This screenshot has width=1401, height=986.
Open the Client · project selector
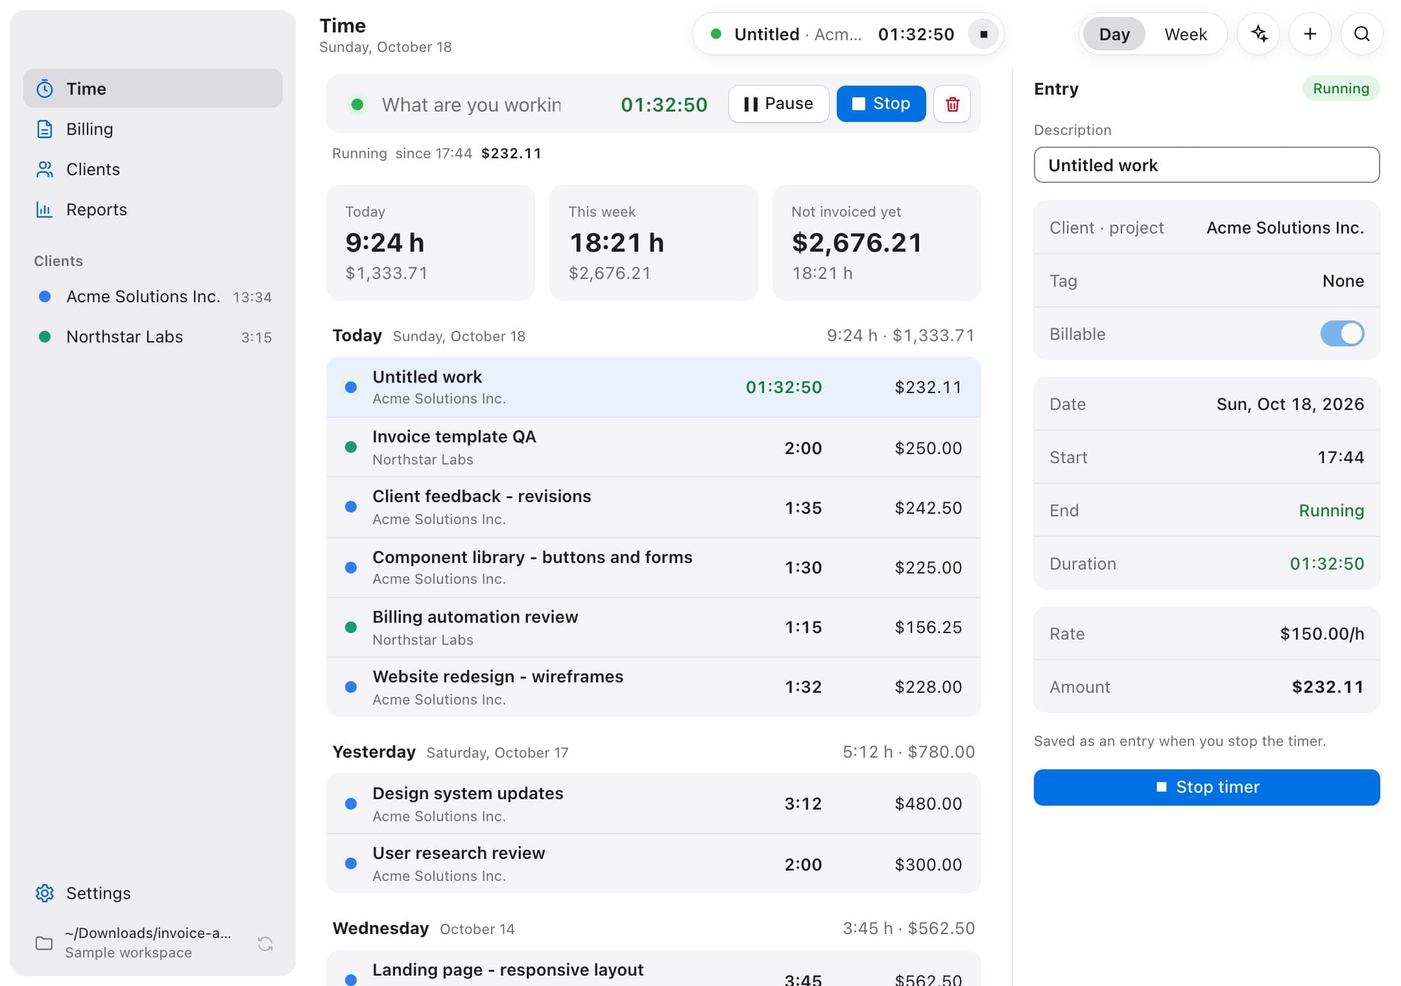1206,228
